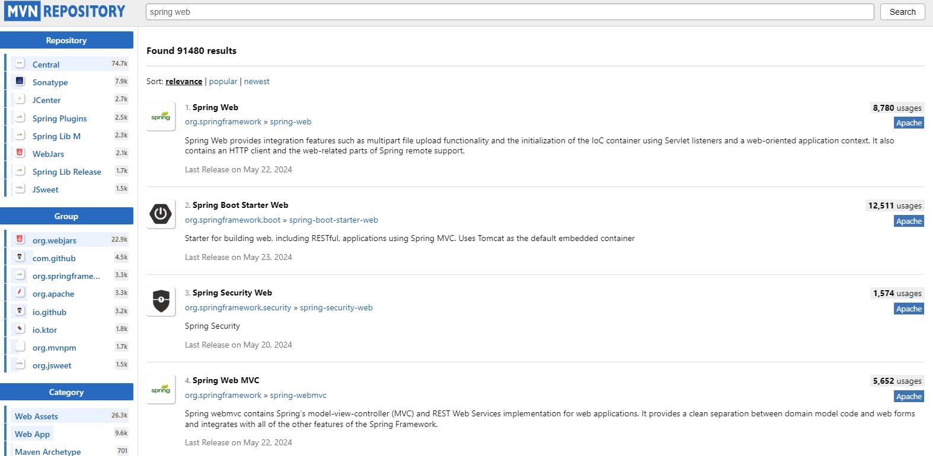Viewport: 933px width, 456px height.
Task: Open org.springframework group of Spring Web
Action: coord(223,122)
